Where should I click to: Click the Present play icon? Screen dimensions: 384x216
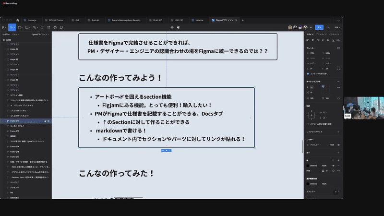(328, 27)
